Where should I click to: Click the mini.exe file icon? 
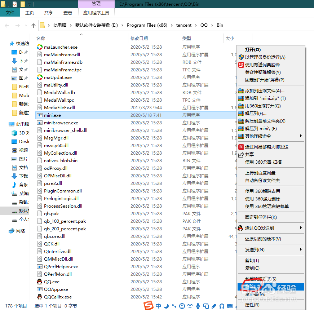40,115
